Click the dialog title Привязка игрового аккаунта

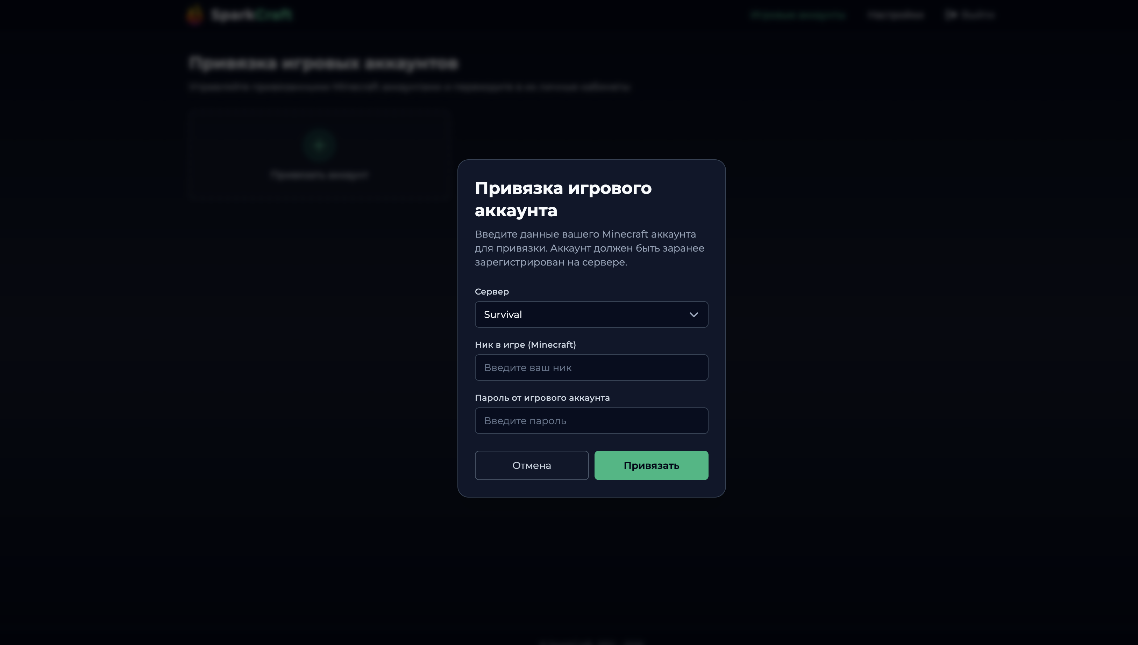[563, 200]
